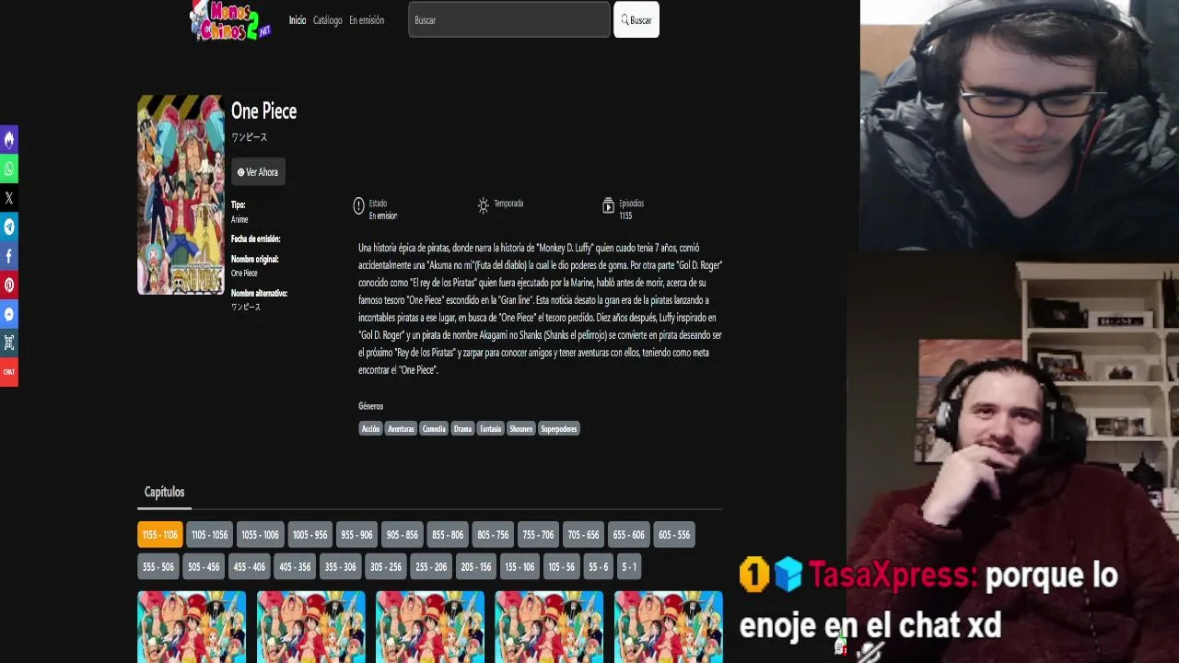This screenshot has width=1179, height=663.
Task: Open the red CHAT sidebar button
Action: (x=9, y=372)
